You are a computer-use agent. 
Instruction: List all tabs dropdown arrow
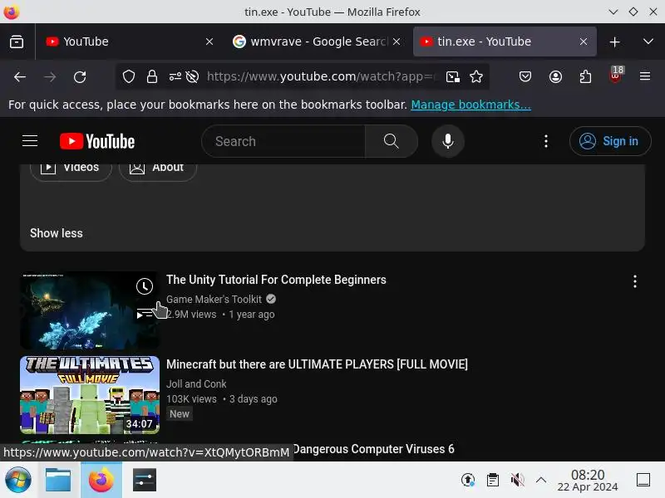(648, 41)
